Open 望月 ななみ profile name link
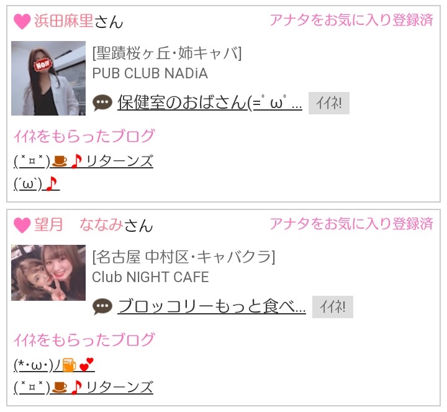 [x=78, y=225]
